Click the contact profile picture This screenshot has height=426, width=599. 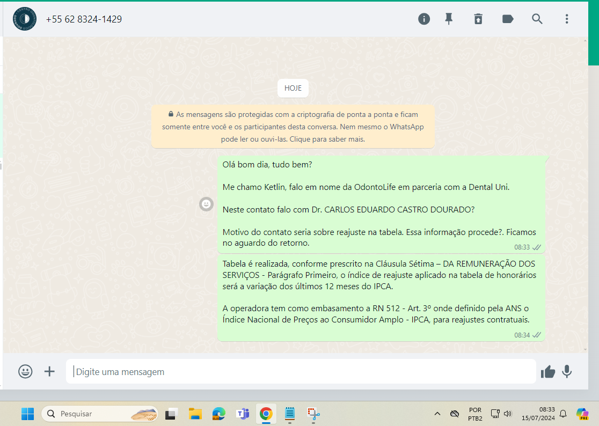(25, 19)
